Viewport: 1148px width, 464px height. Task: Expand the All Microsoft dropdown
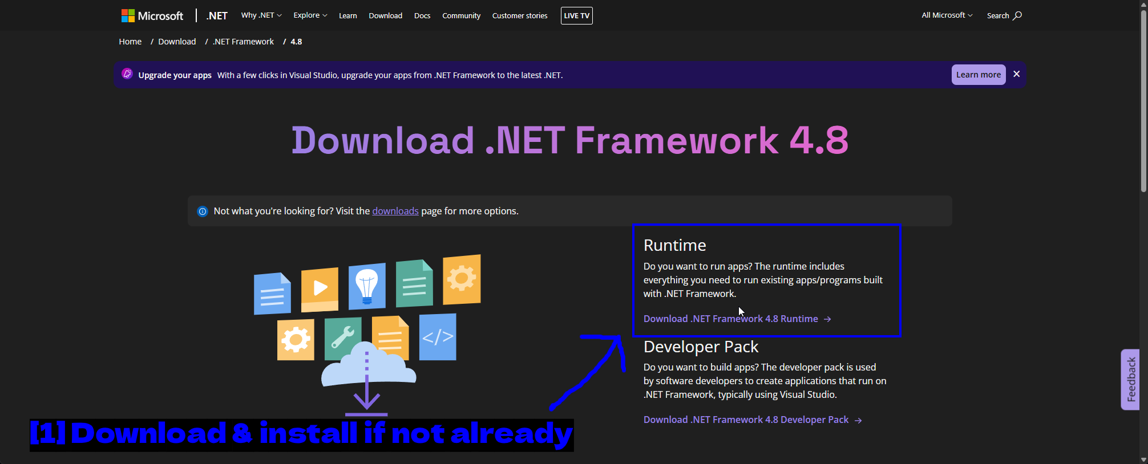[x=947, y=15]
